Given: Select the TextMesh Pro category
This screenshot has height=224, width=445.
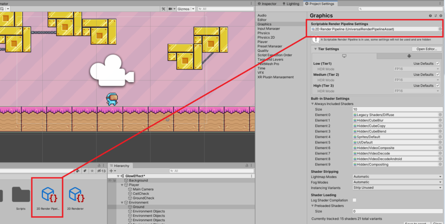Looking at the screenshot, I should 268,64.
